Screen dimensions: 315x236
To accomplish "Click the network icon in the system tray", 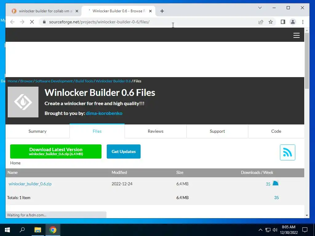I will pos(268,230).
